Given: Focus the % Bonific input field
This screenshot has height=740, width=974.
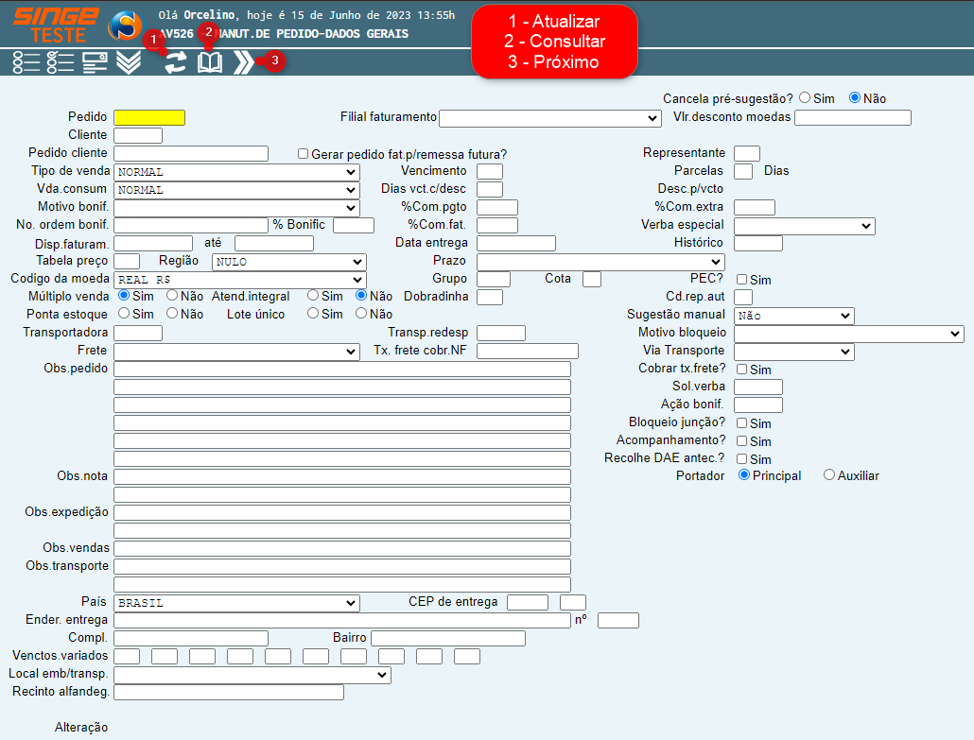Looking at the screenshot, I should 354,225.
